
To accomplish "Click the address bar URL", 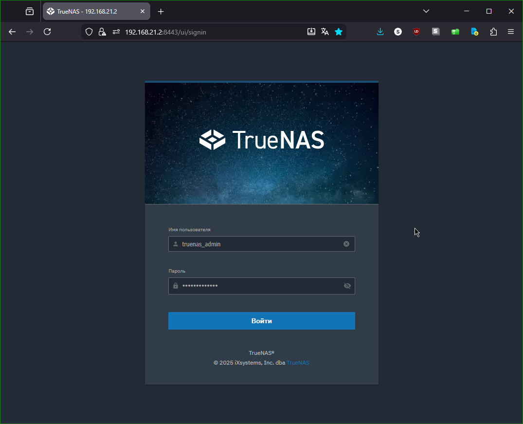I will (x=165, y=32).
